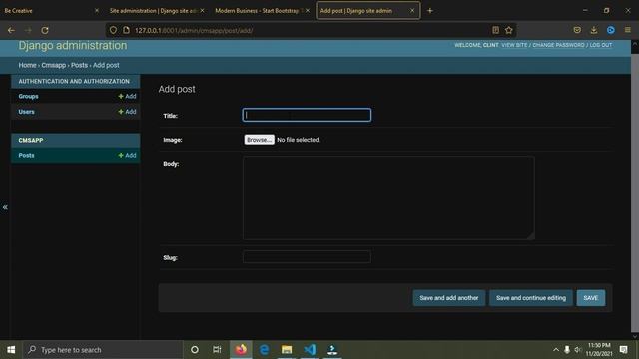Viewport: 639px width, 359px height.
Task: Open Firefox from the taskbar
Action: (241, 350)
